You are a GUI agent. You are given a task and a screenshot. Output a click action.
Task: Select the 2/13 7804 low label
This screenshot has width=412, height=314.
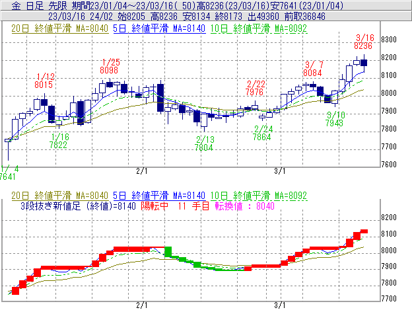point(204,143)
